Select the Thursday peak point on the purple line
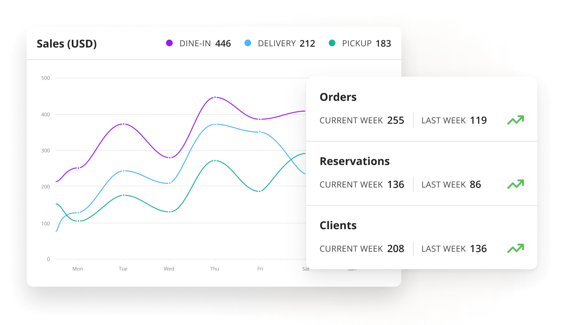The width and height of the screenshot is (564, 325). (x=214, y=97)
